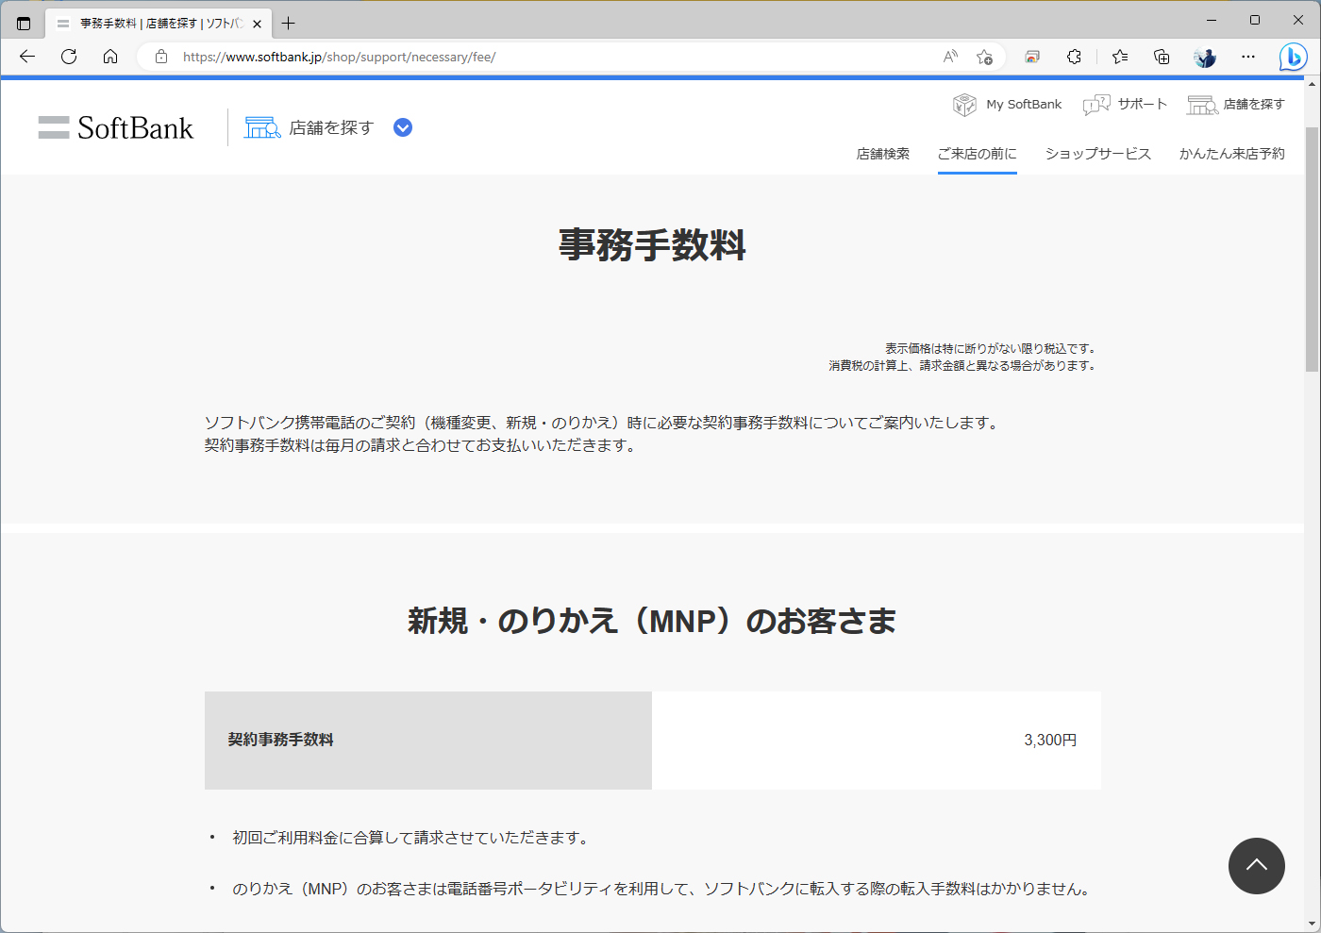Click the scrollbar up arrow
1321x933 pixels.
(x=1312, y=84)
